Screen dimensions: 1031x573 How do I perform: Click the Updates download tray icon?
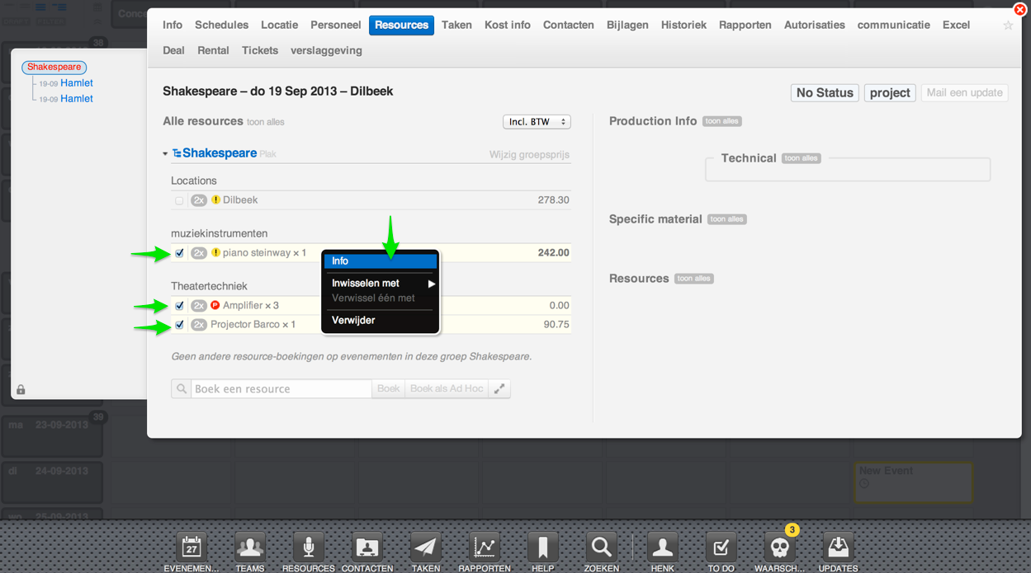click(838, 547)
